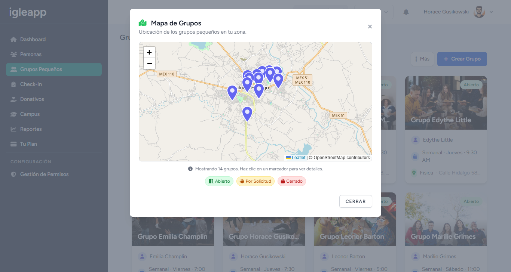Image resolution: width=511 pixels, height=272 pixels.
Task: Open Donativos in the sidebar
Action: click(54, 99)
